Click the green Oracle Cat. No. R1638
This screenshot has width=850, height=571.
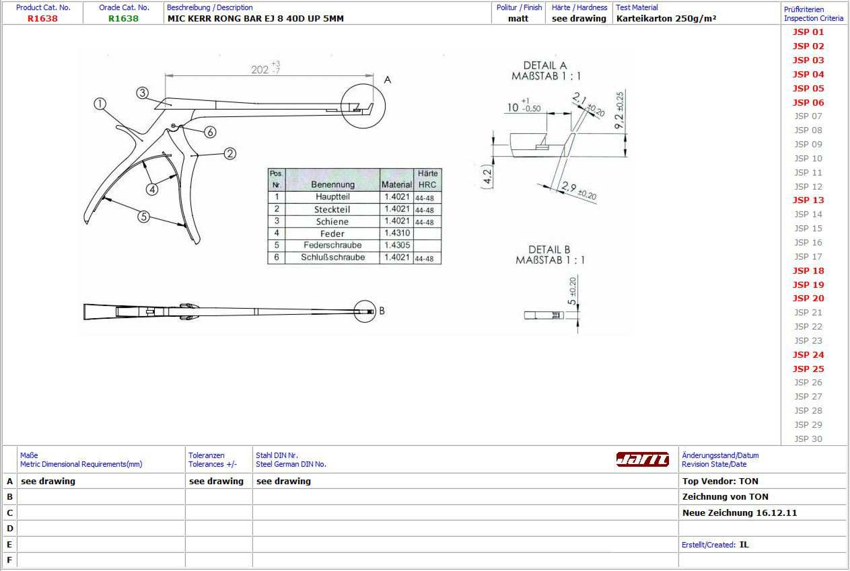123,18
